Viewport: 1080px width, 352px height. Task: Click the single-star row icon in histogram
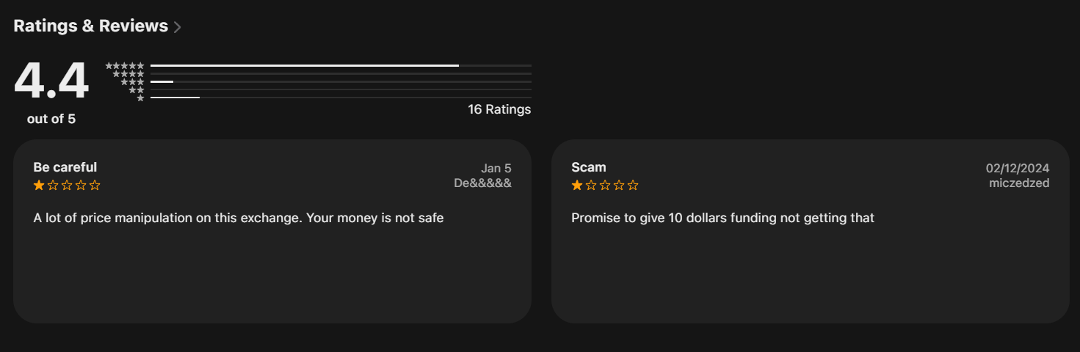point(140,98)
